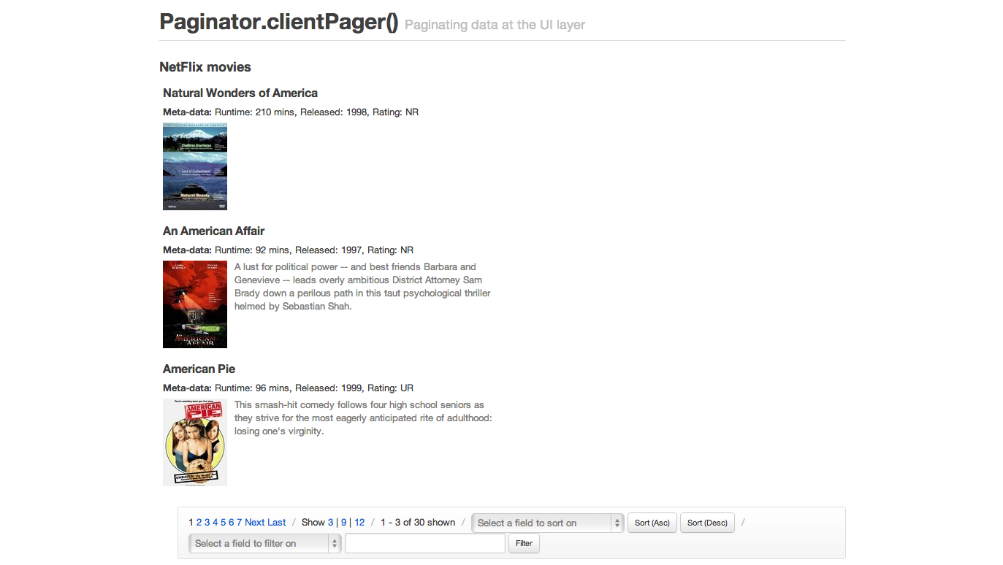Jump to page 3 of results
This screenshot has height=565, width=1003.
click(x=207, y=523)
